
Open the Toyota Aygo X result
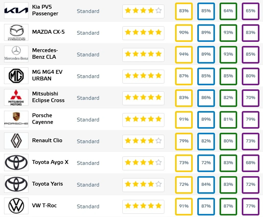[50, 162]
